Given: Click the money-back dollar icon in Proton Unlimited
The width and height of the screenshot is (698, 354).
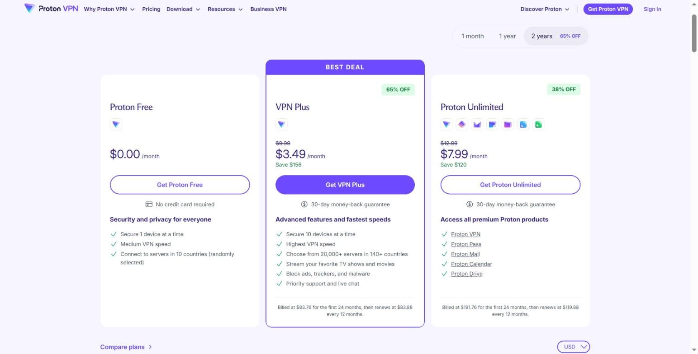Looking at the screenshot, I should (x=470, y=205).
